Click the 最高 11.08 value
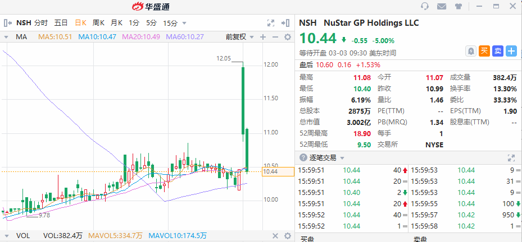Viewport: 522px width, 242px height. pyautogui.click(x=362, y=78)
